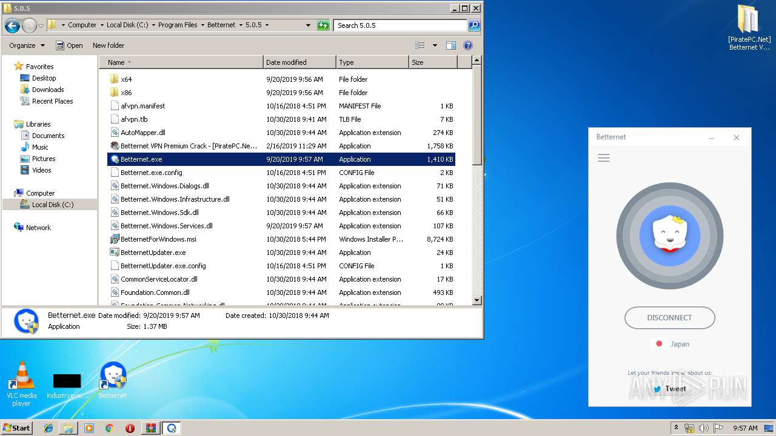The width and height of the screenshot is (776, 436).
Task: Expand the 5.0.5 breadcrumb arrow
Action: 267,25
